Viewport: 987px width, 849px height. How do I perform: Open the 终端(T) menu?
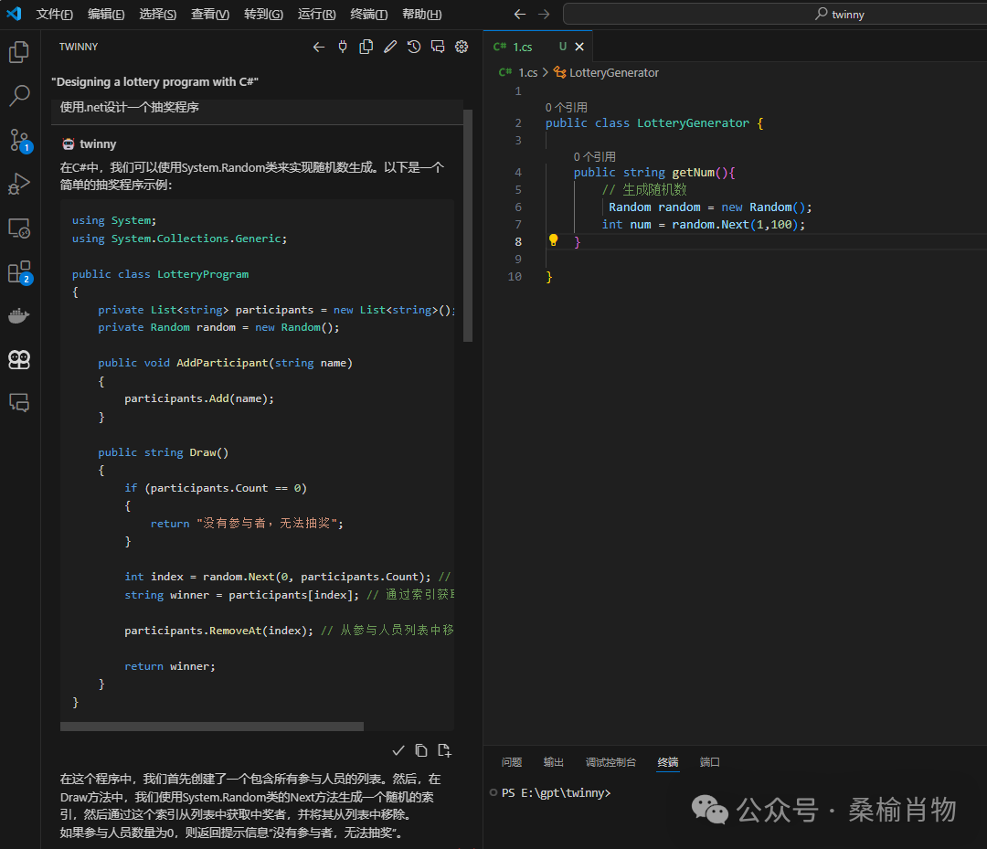pyautogui.click(x=368, y=14)
